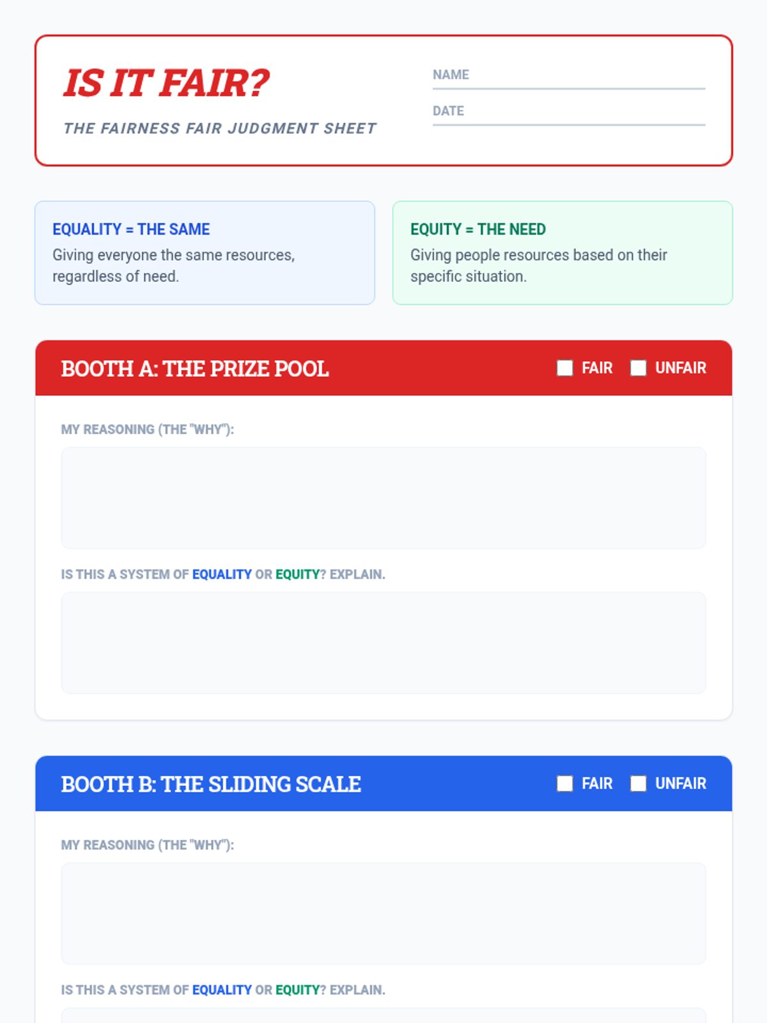Select the Fairness Fair Judgment Sheet subtitle
Viewport: 767px width, 1023px height.
coord(220,129)
